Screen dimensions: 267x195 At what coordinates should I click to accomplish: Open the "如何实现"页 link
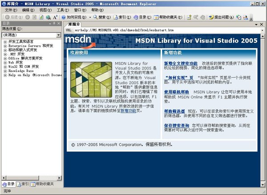pos(179,78)
